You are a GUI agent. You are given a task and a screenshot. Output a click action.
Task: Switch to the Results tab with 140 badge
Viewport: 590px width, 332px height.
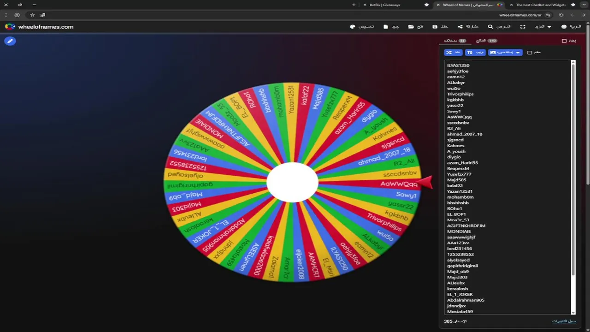pyautogui.click(x=486, y=41)
